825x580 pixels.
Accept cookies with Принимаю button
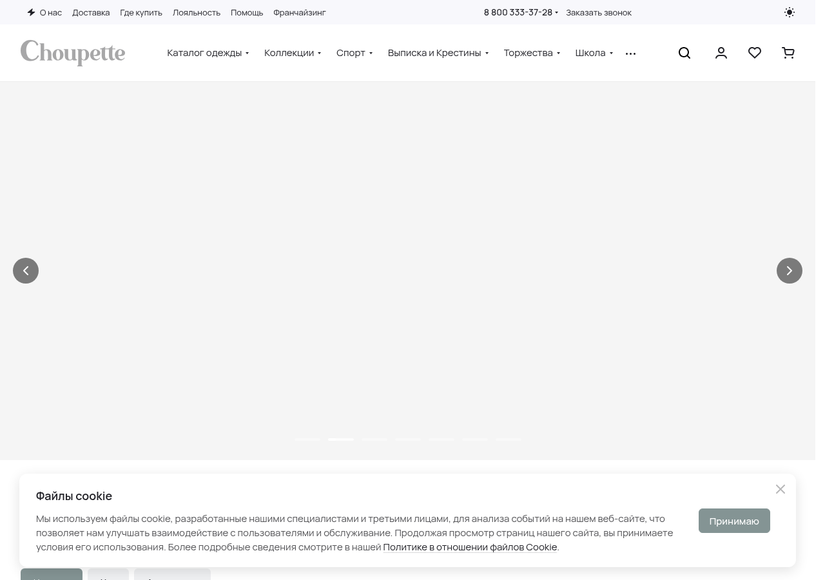pos(734,521)
